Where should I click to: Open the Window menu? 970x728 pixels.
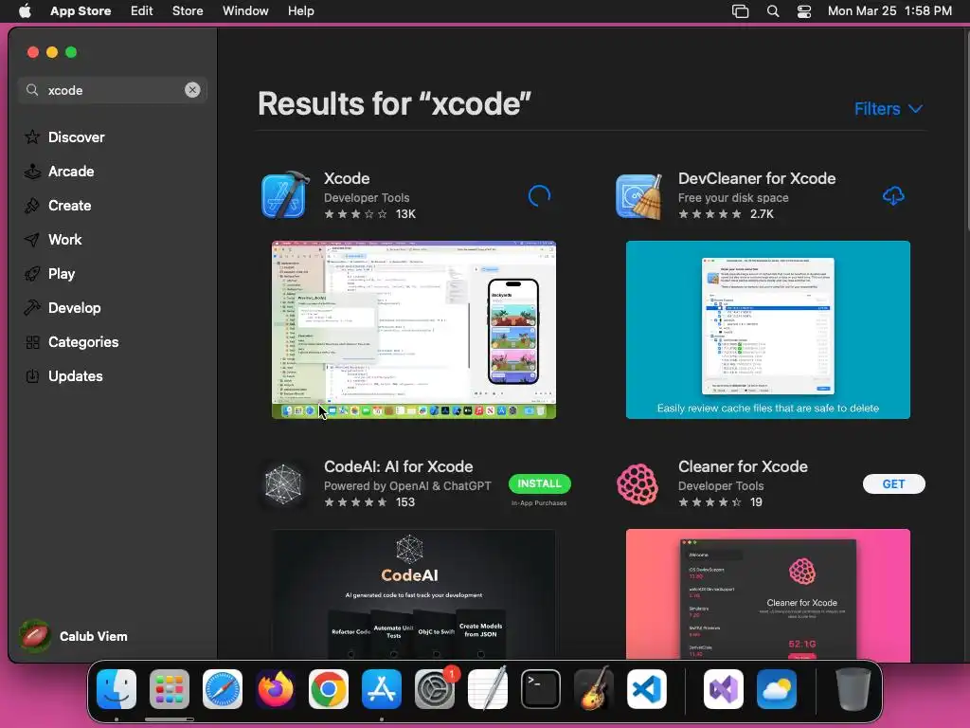tap(245, 10)
